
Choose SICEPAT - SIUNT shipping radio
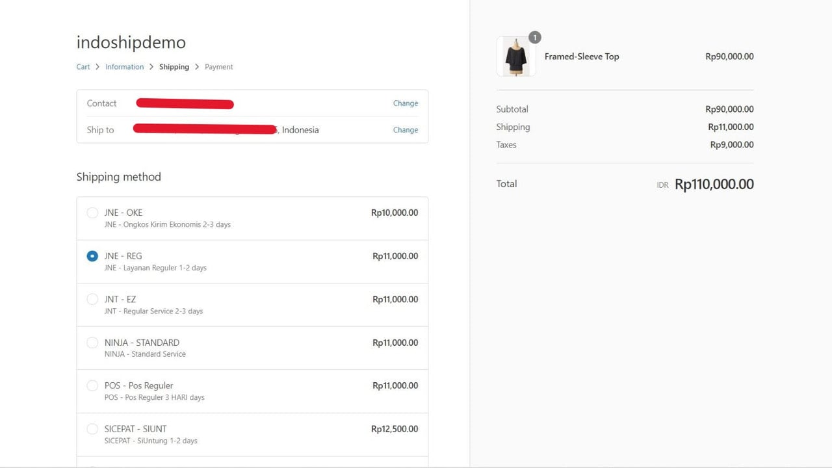[x=92, y=429]
